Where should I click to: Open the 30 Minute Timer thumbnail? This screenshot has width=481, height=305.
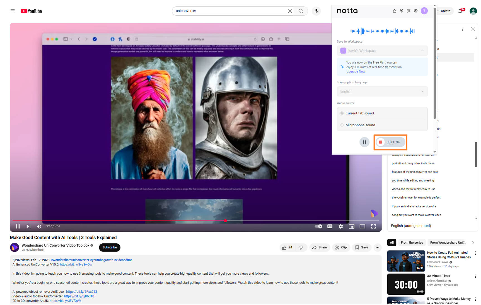[406, 284]
